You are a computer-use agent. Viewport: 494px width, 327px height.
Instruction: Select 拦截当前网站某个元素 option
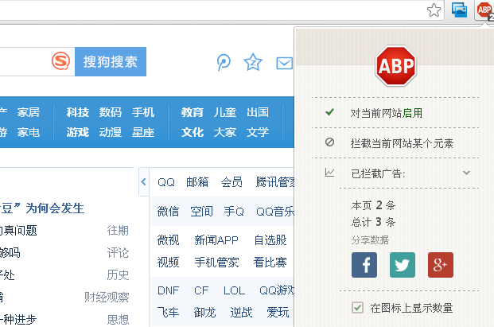[402, 143]
